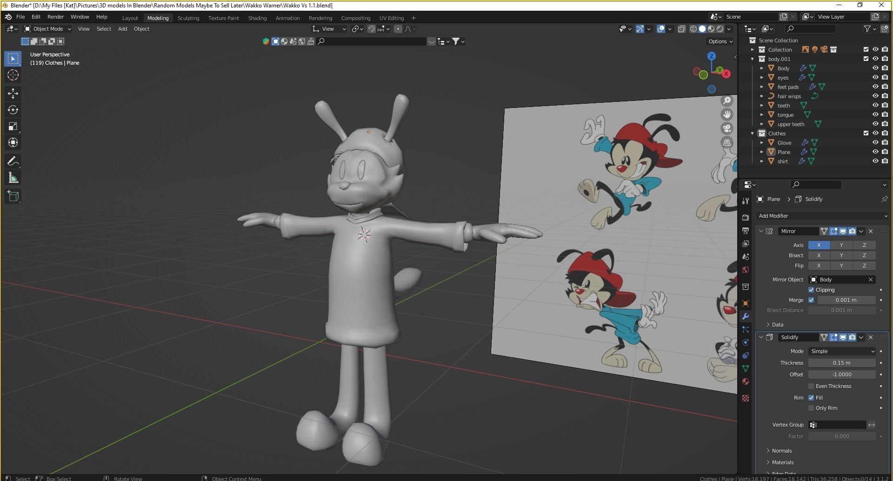Choose the Rotate tool
The image size is (893, 481).
pos(13,110)
